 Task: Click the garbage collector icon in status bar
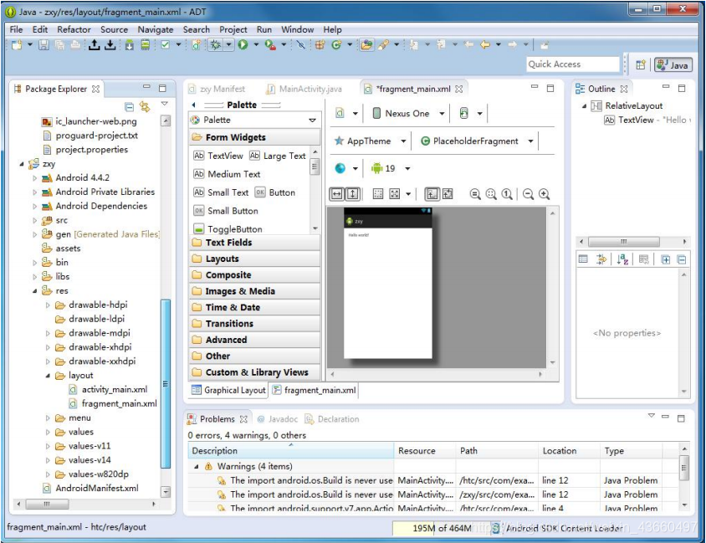[495, 528]
